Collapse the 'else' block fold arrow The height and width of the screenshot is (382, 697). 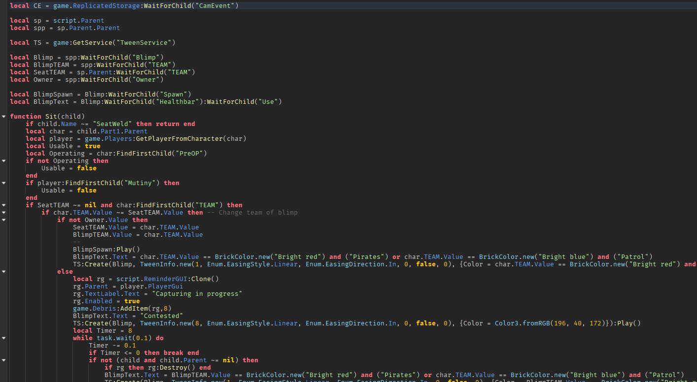pos(4,272)
